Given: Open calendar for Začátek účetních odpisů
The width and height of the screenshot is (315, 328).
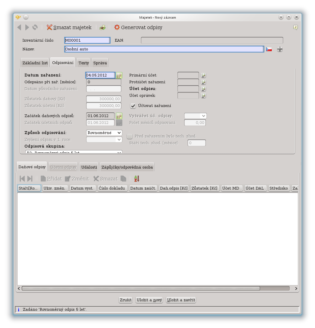Looking at the screenshot, I should coord(119,123).
